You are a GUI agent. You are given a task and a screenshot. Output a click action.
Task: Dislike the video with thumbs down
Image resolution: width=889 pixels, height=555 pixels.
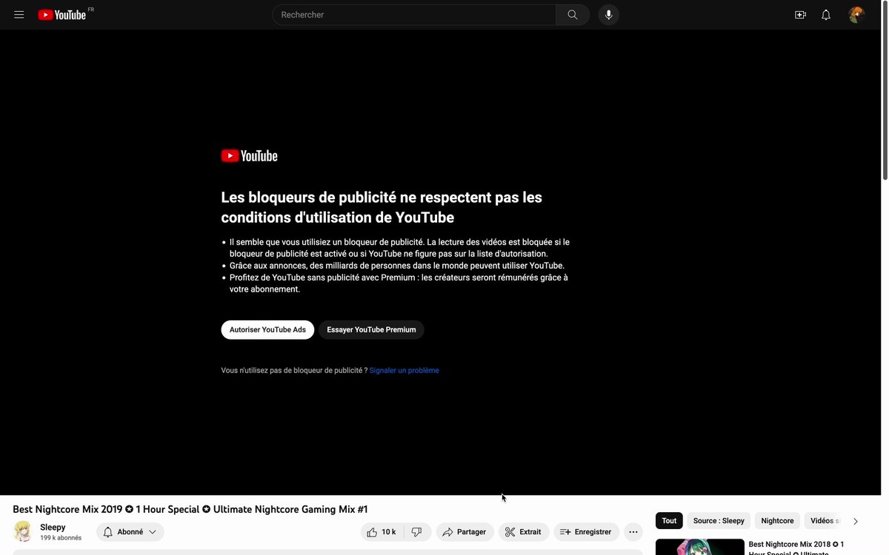tap(416, 532)
